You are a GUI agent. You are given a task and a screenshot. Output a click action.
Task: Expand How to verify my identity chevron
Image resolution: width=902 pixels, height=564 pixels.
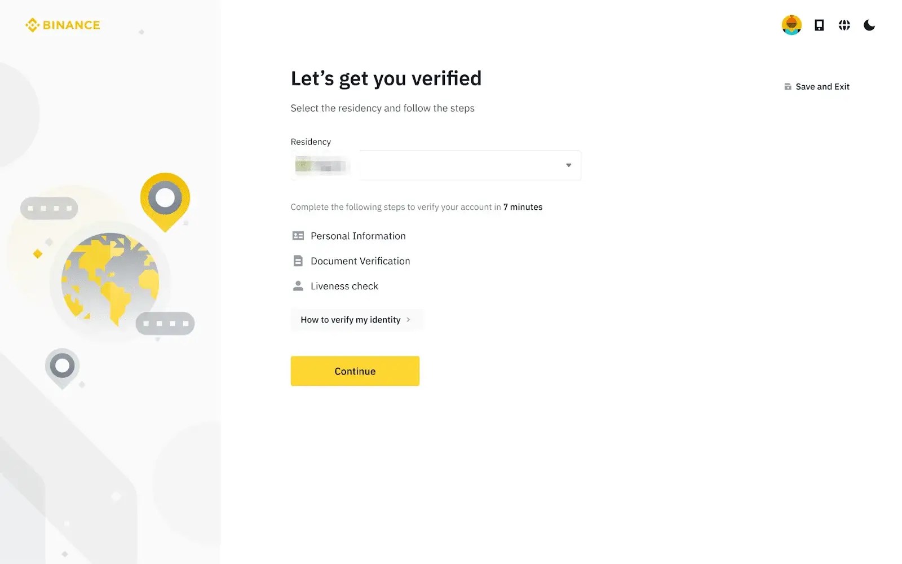point(408,320)
